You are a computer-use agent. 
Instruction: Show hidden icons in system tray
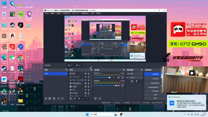click(185, 114)
